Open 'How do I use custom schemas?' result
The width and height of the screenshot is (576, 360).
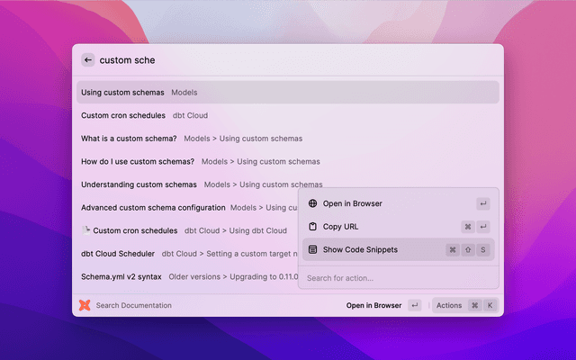click(x=138, y=161)
